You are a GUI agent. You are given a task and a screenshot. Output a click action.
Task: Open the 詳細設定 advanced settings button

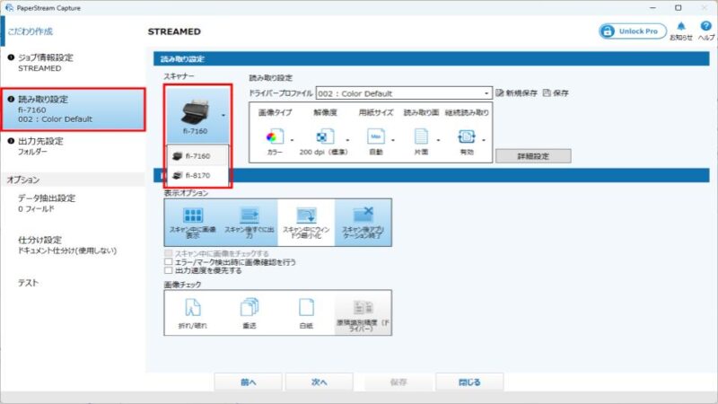coord(533,156)
